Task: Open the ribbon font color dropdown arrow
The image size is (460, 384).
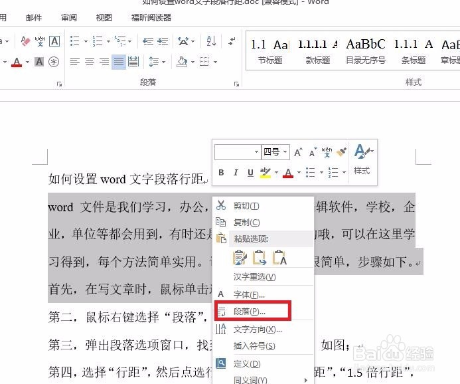Action: click(x=27, y=62)
